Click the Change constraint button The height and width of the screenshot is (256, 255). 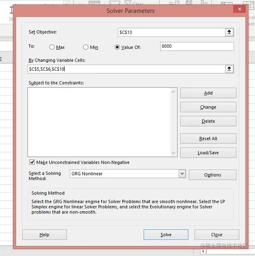coord(208,107)
